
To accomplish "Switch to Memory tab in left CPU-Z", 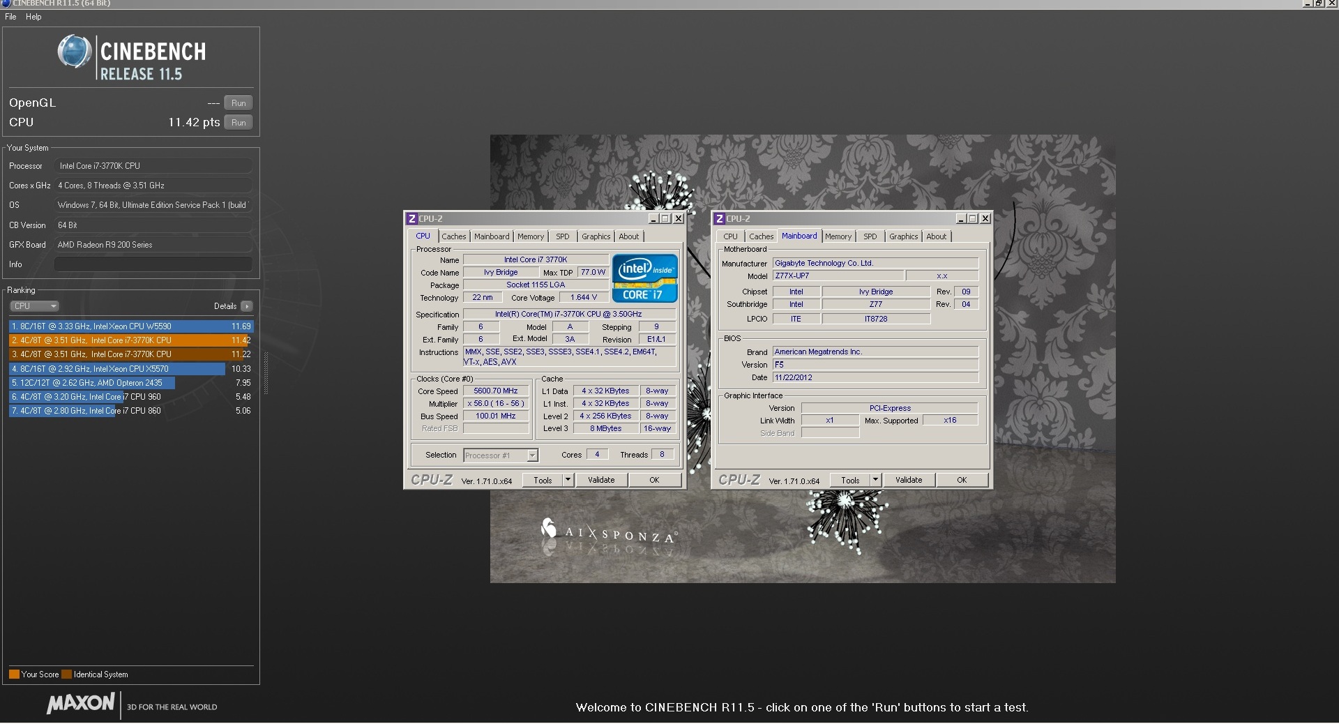I will [x=531, y=236].
